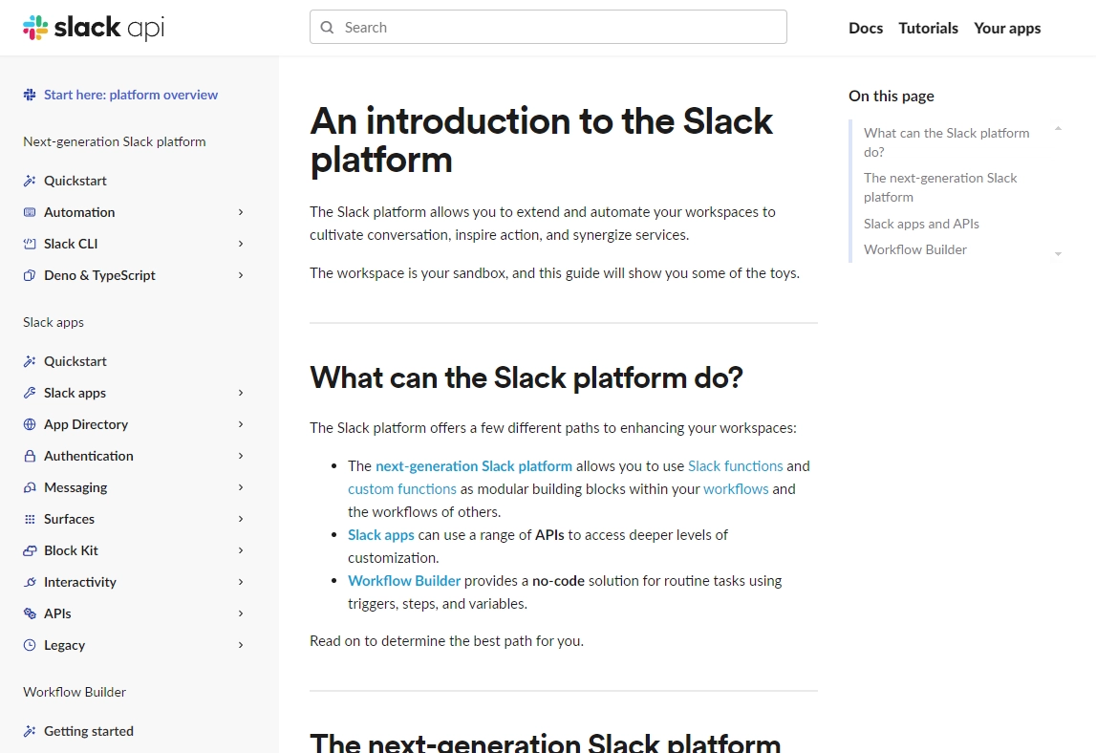Screen dimensions: 1096x753
Task: Click the Slack apps Quickstart wand icon
Action: 30,361
